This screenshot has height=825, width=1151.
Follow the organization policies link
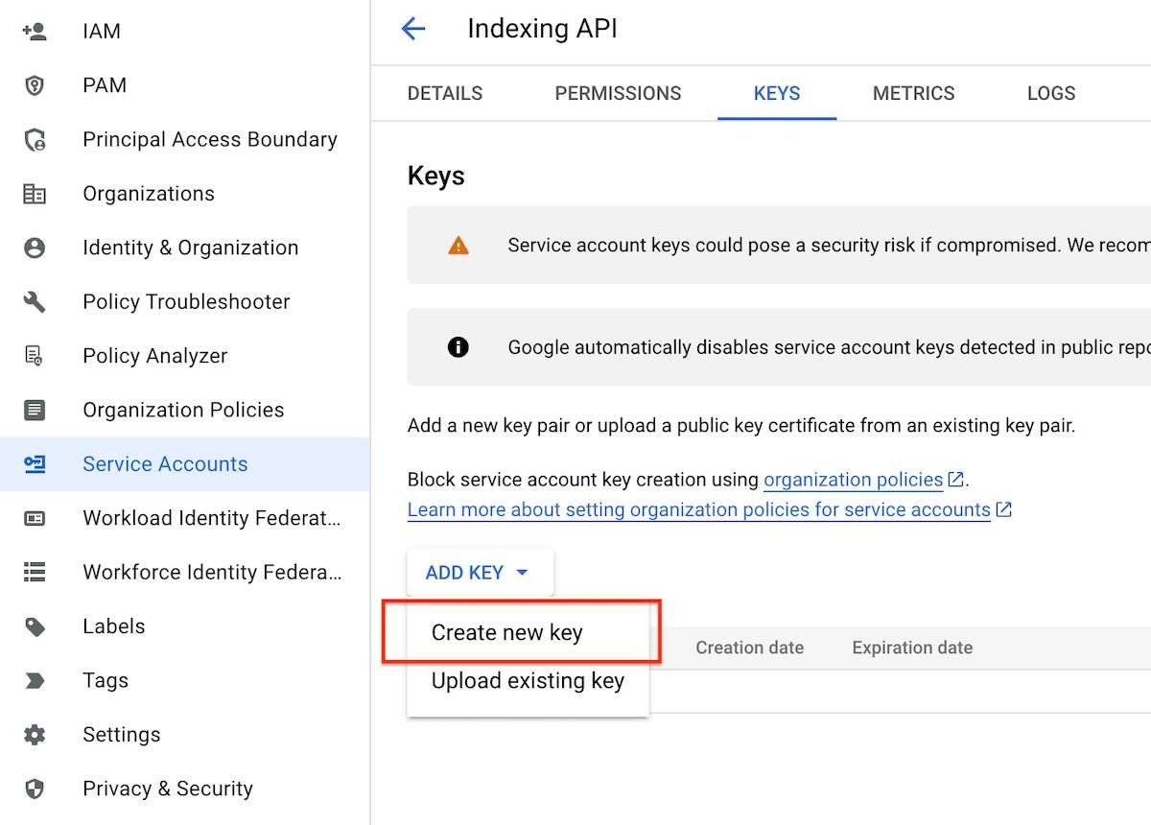pyautogui.click(x=853, y=480)
